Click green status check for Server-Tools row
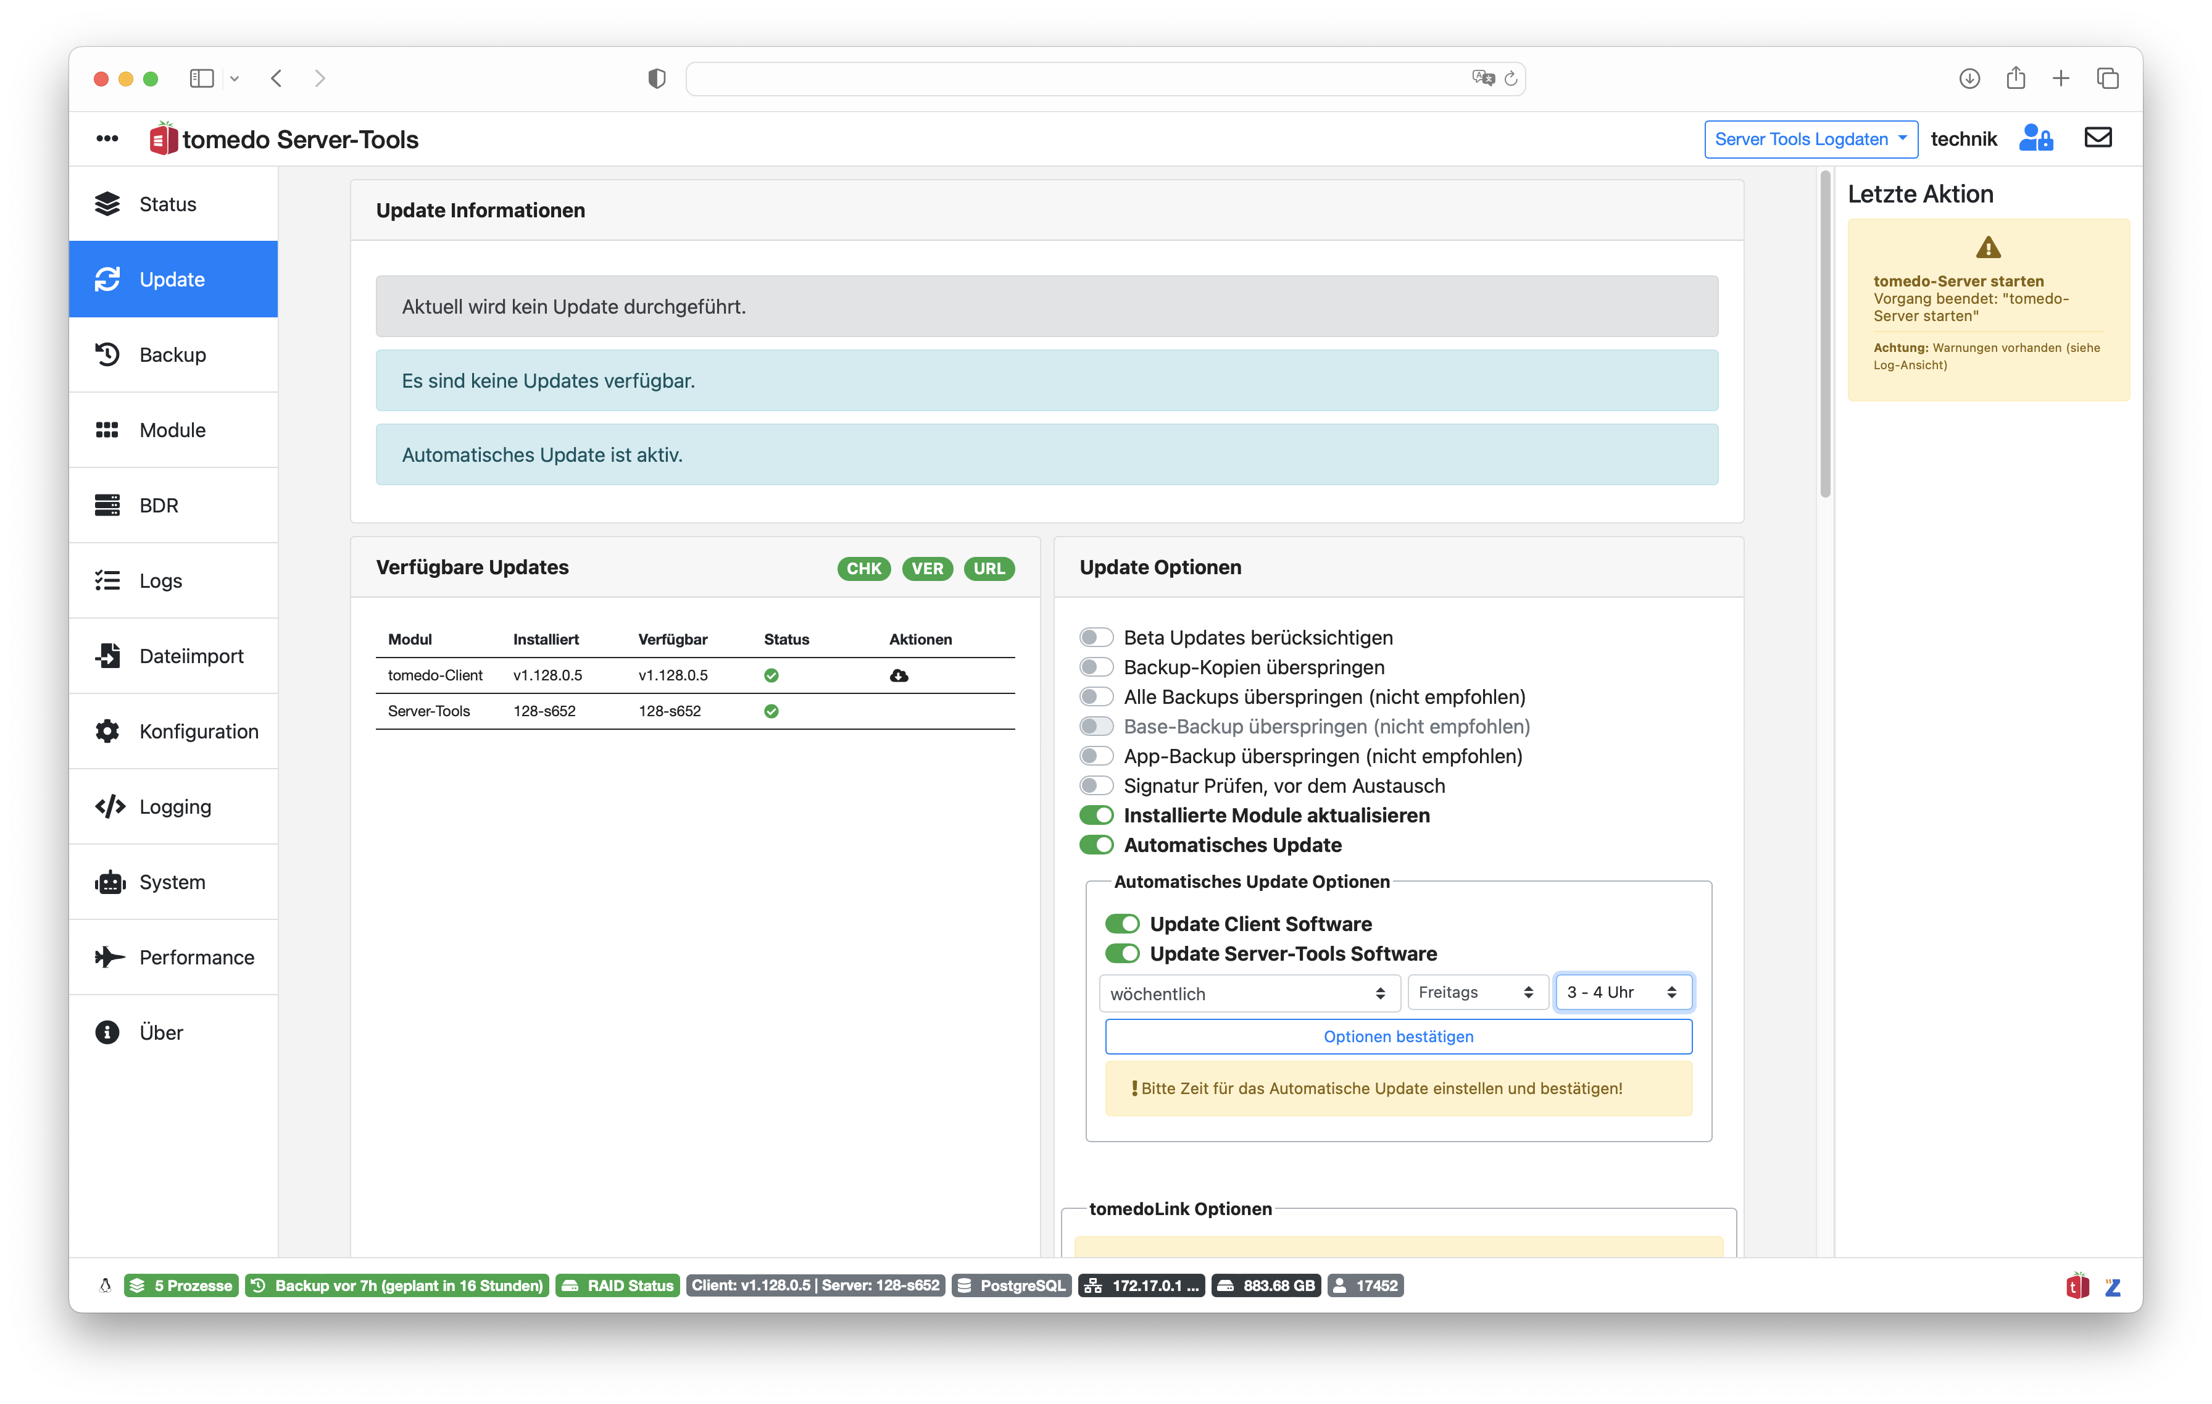The height and width of the screenshot is (1404, 2212). [x=771, y=711]
